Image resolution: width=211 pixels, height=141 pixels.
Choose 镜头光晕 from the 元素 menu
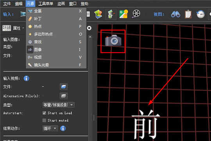pos(56,65)
